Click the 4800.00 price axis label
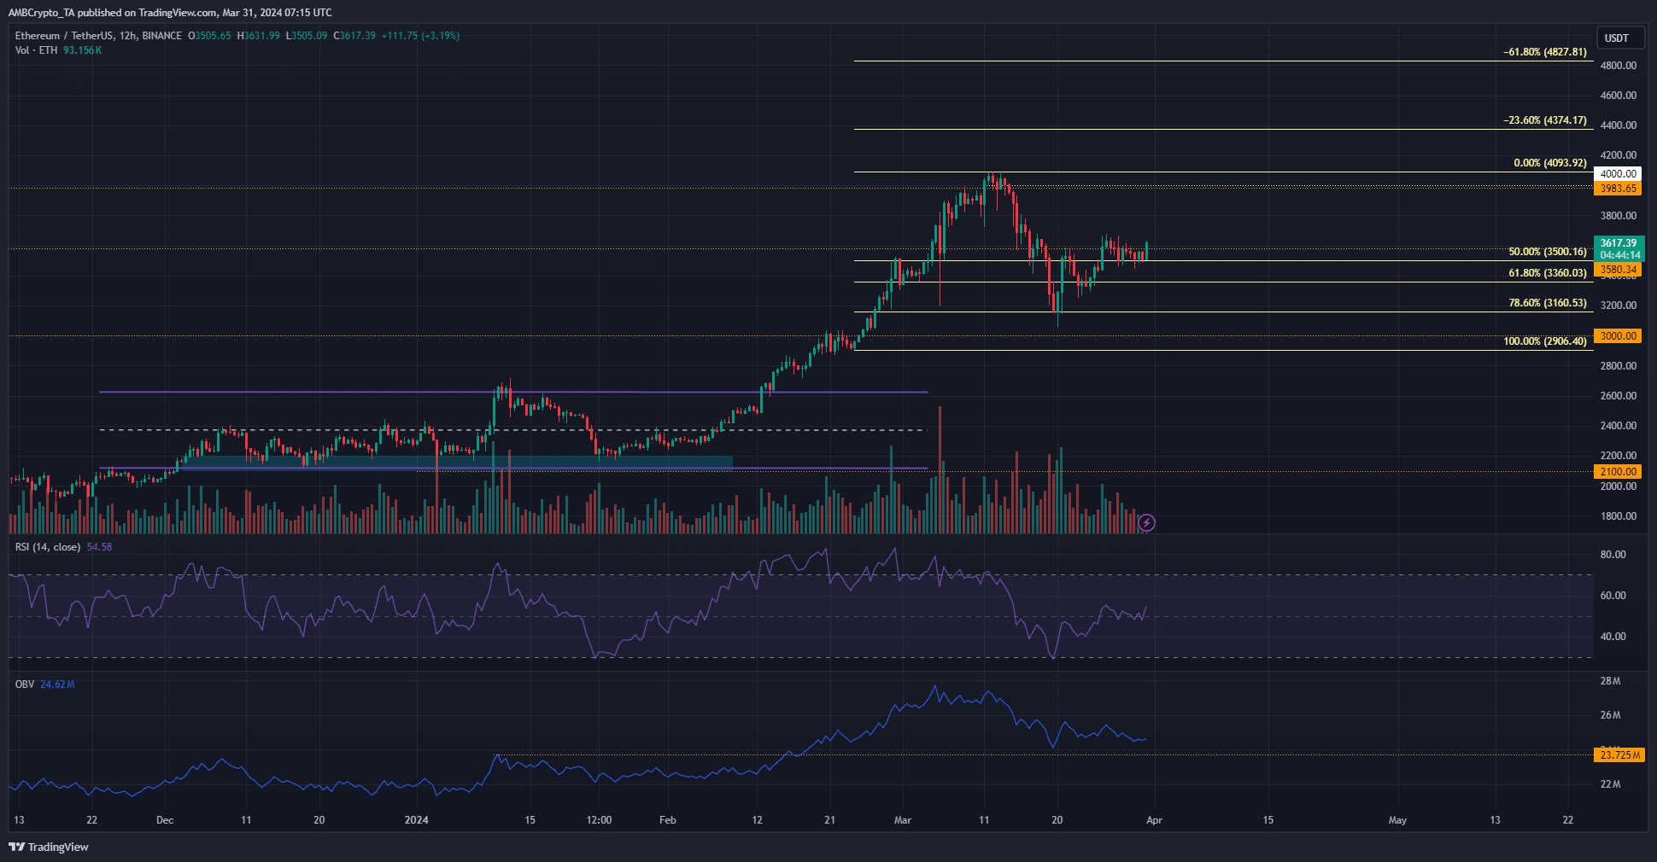 [1618, 66]
